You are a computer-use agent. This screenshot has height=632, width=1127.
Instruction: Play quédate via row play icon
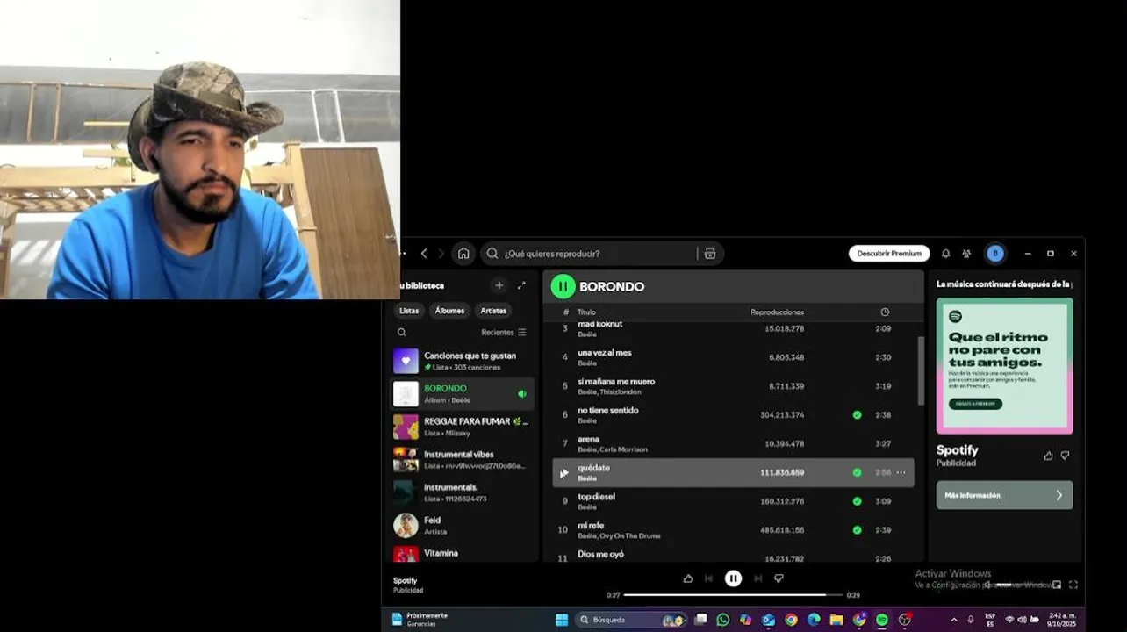coord(564,473)
